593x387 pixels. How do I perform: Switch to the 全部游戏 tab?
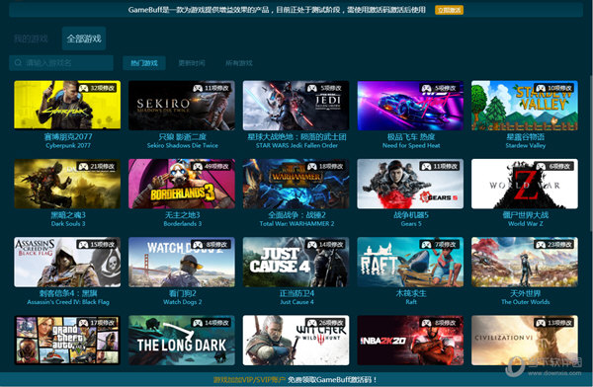pyautogui.click(x=84, y=39)
